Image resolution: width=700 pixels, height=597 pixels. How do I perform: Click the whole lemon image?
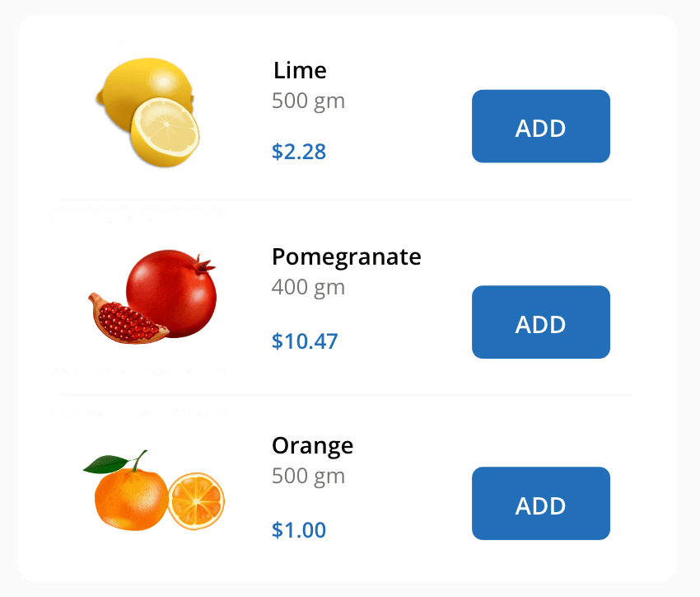click(x=140, y=85)
